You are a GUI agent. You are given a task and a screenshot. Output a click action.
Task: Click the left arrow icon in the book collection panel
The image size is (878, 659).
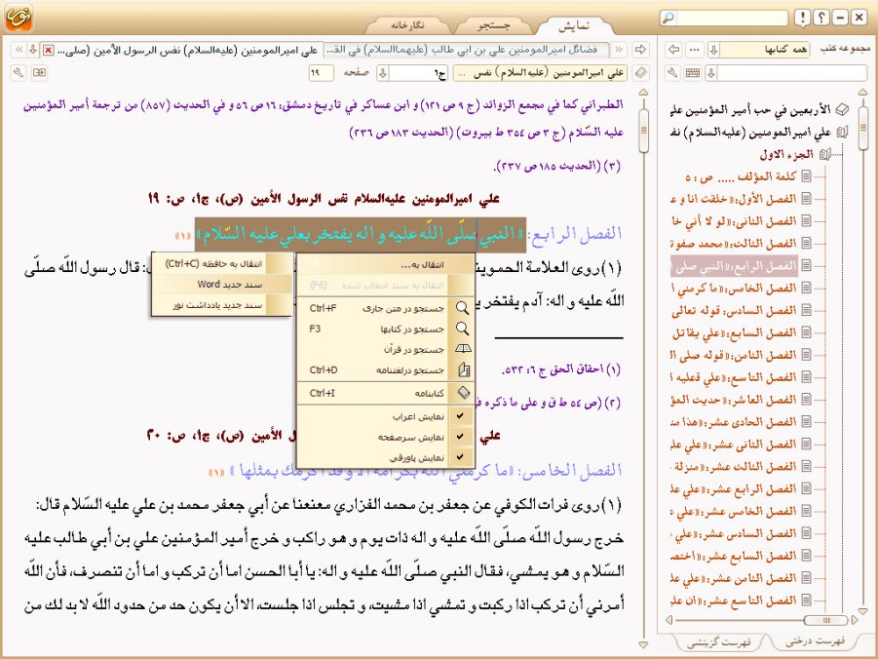tap(674, 50)
